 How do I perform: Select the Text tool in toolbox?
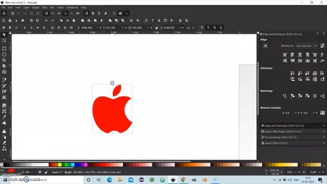(x=4, y=97)
